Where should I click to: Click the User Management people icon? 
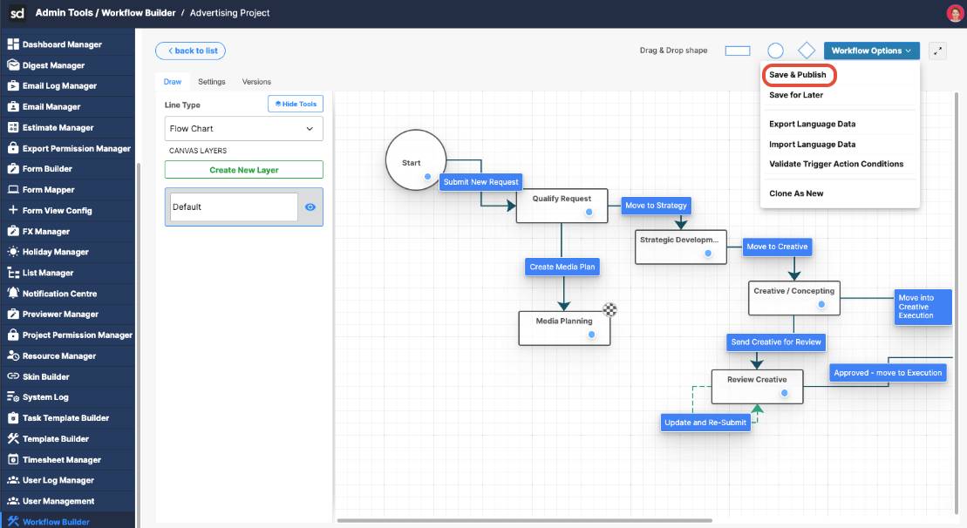click(13, 501)
